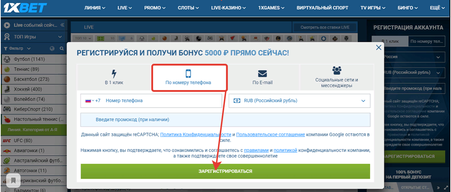Image resolution: width=451 pixels, height=192 pixels.
Task: Click the bookmark icon at bottom left
Action: tap(13, 180)
